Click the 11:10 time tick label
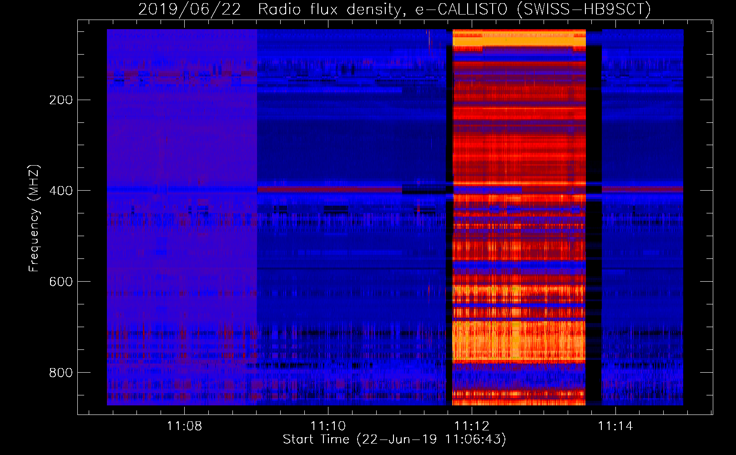Screen dimensions: 736x455 328,426
